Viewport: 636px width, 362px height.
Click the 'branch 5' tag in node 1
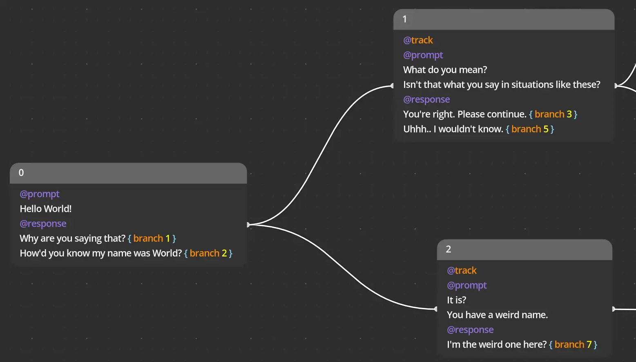[x=530, y=129]
